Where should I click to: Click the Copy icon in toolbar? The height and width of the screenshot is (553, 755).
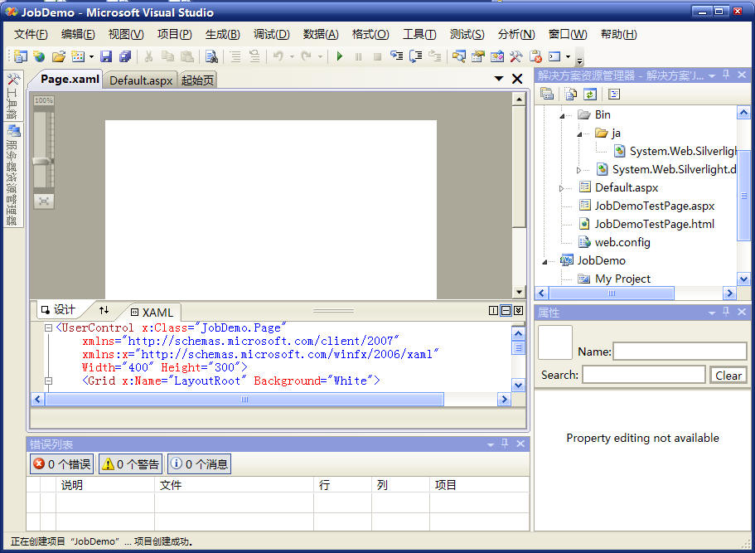pyautogui.click(x=167, y=56)
